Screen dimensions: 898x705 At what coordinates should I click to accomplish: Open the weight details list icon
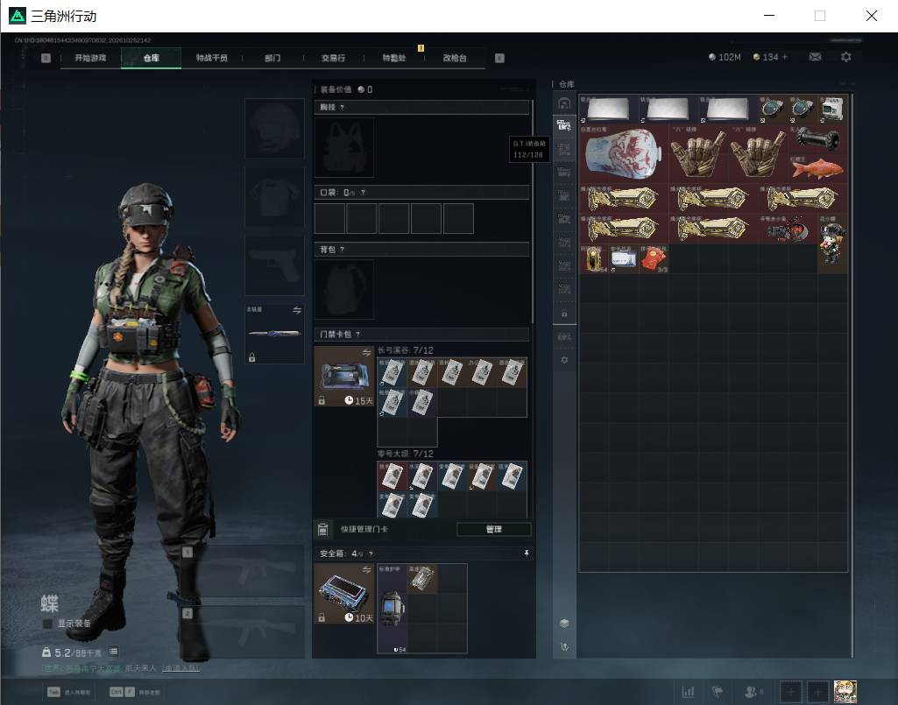point(113,652)
